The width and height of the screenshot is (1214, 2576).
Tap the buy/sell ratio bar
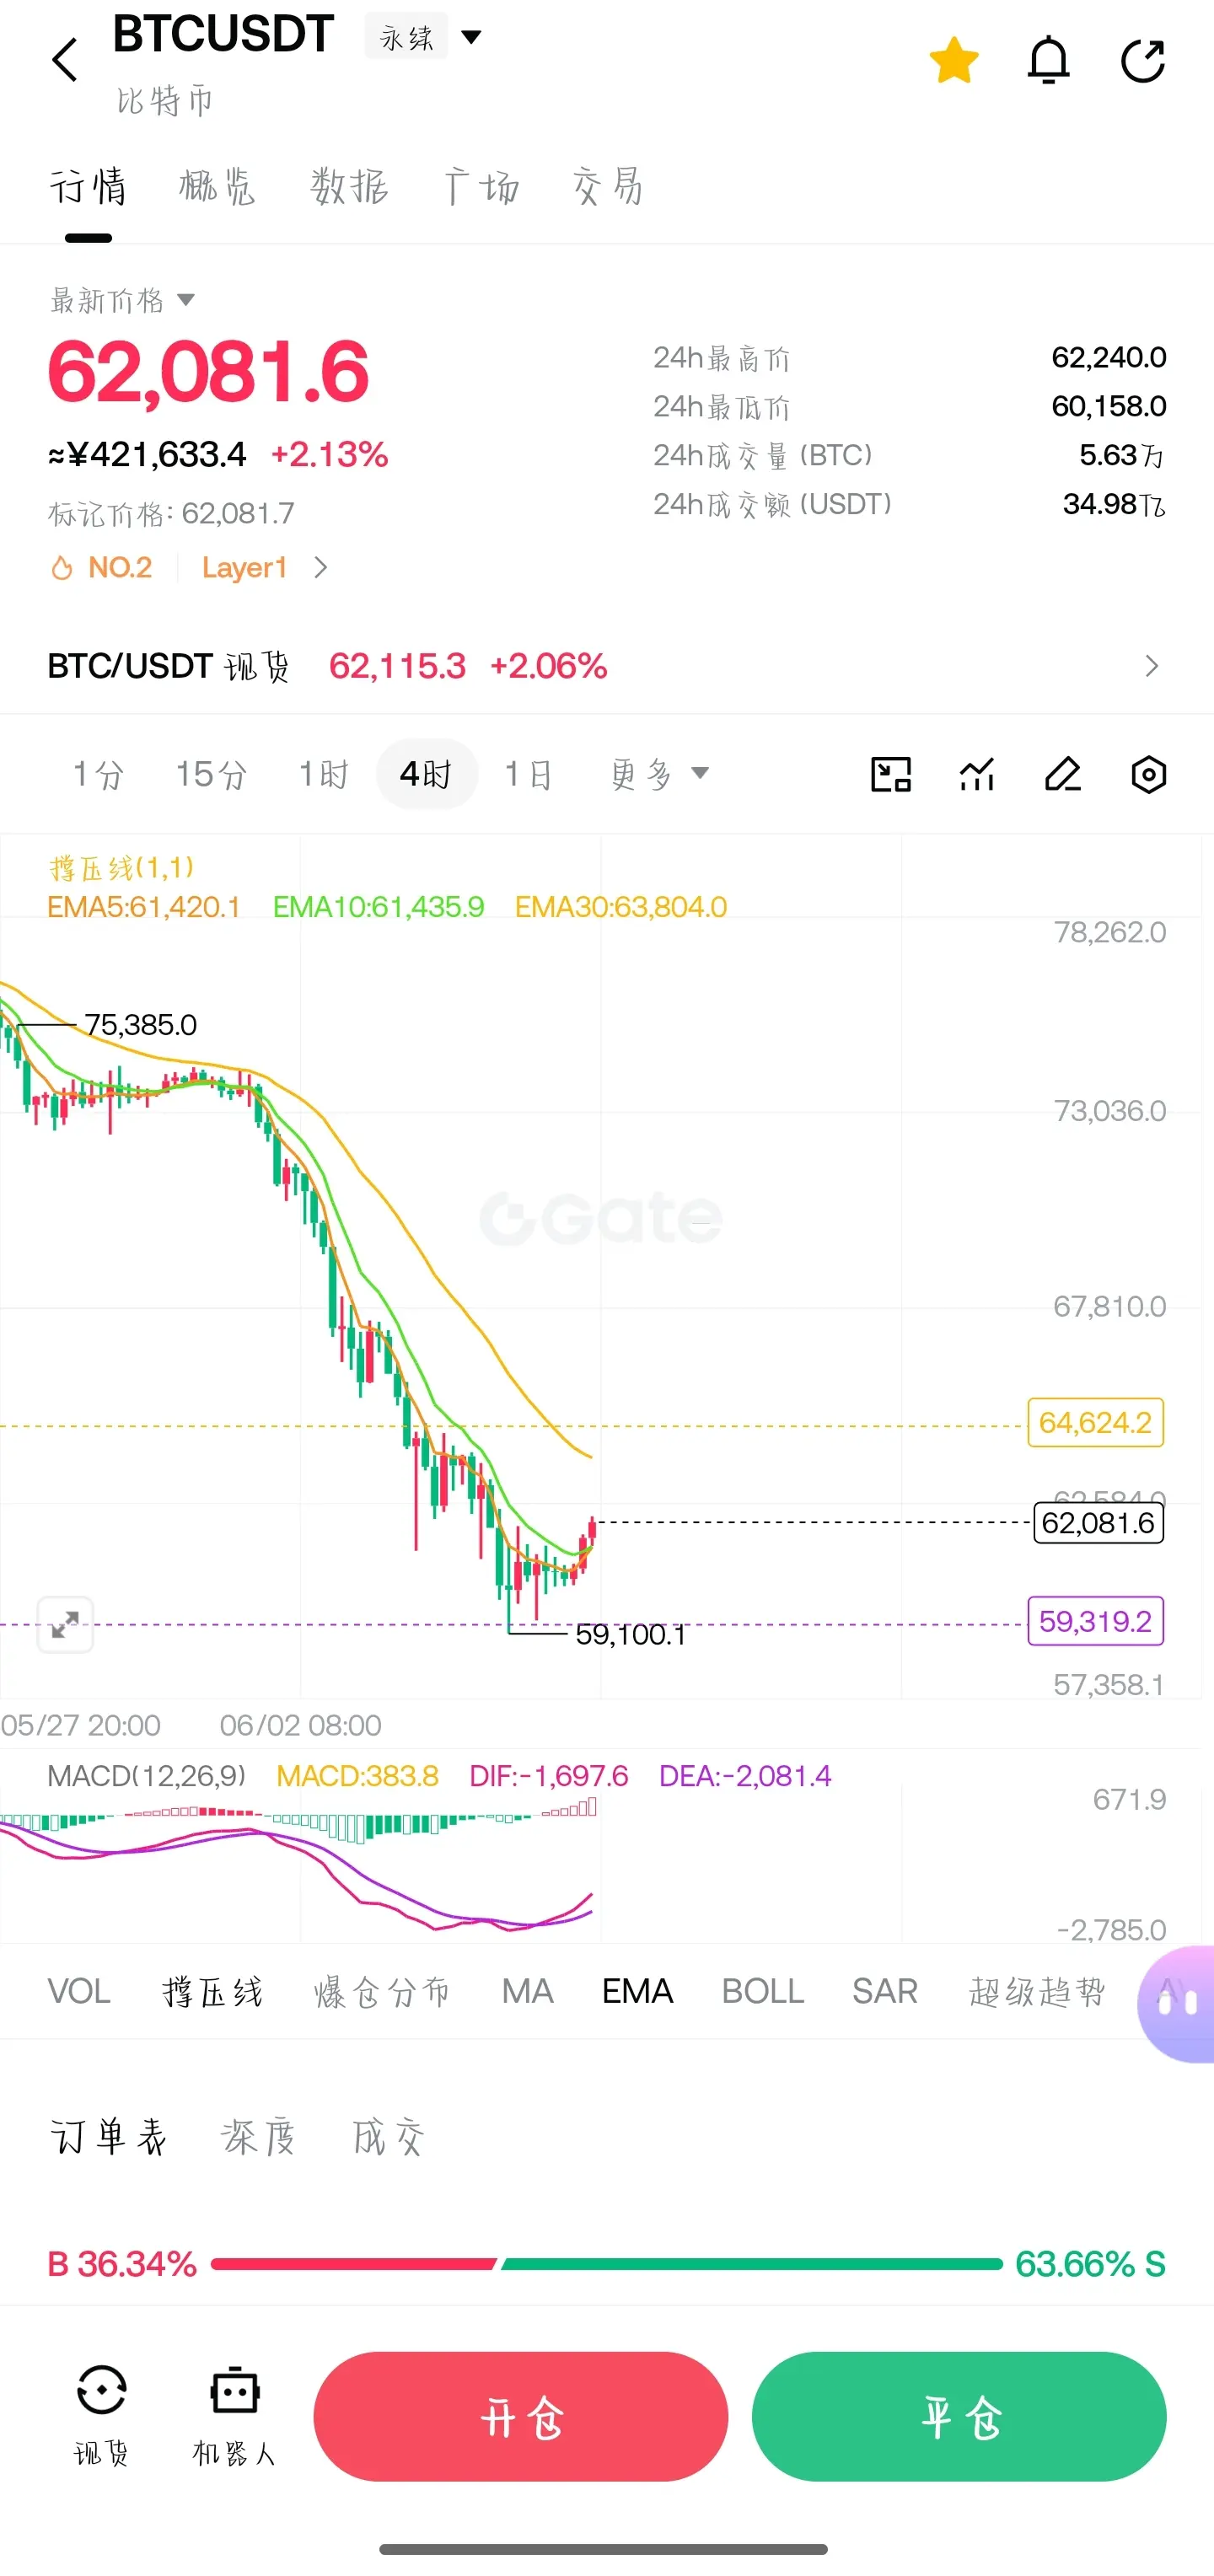(x=606, y=2264)
